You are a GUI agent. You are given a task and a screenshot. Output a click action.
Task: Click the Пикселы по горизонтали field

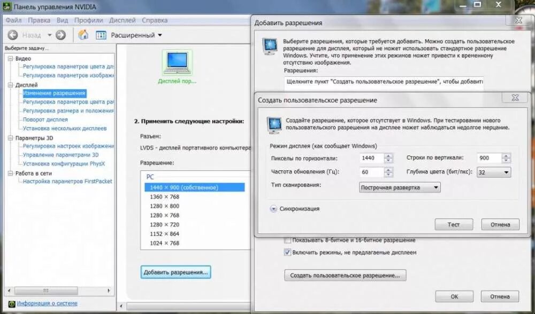click(x=372, y=158)
